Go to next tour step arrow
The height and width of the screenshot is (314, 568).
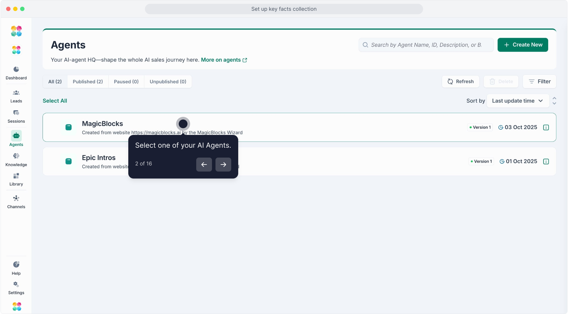[x=223, y=165]
